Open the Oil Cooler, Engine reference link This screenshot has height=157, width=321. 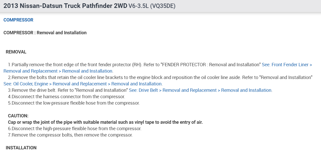coord(83,84)
